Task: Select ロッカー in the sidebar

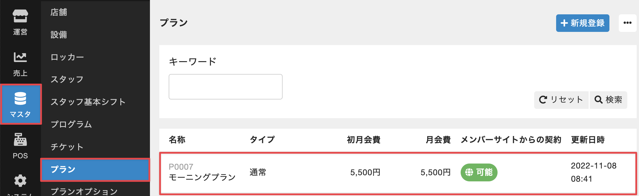Action: (x=67, y=57)
